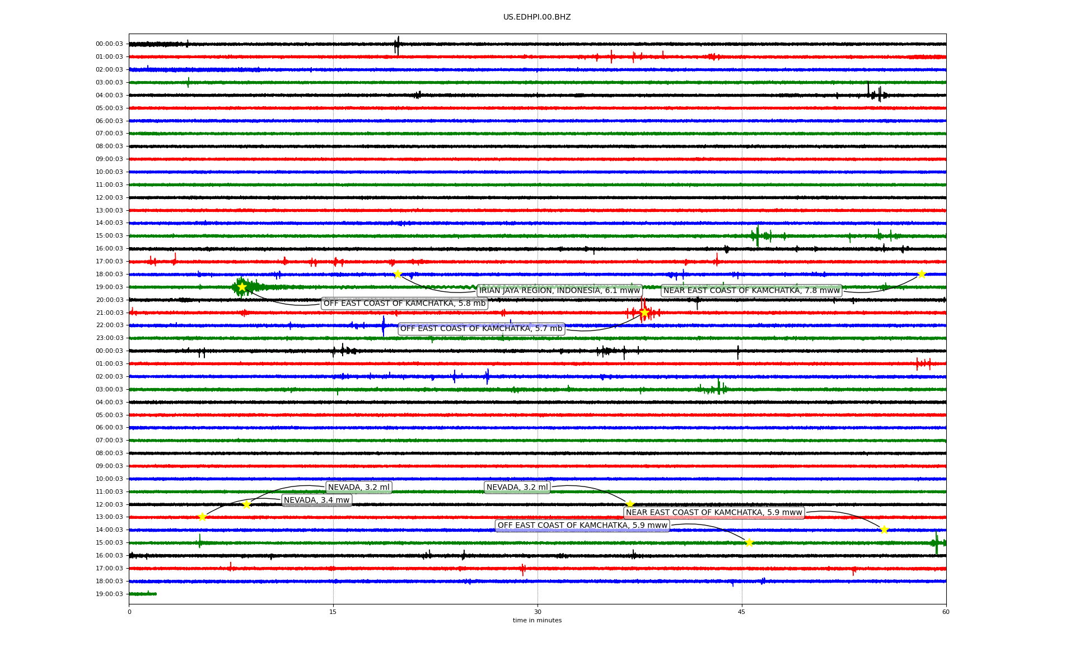Click the plot title US.EDHPI.00.BHZ
The image size is (1075, 671).
tap(537, 17)
